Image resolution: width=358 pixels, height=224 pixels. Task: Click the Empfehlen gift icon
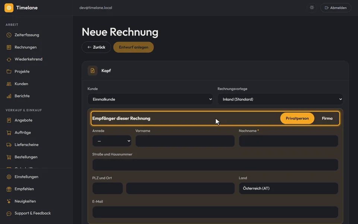tap(9, 189)
